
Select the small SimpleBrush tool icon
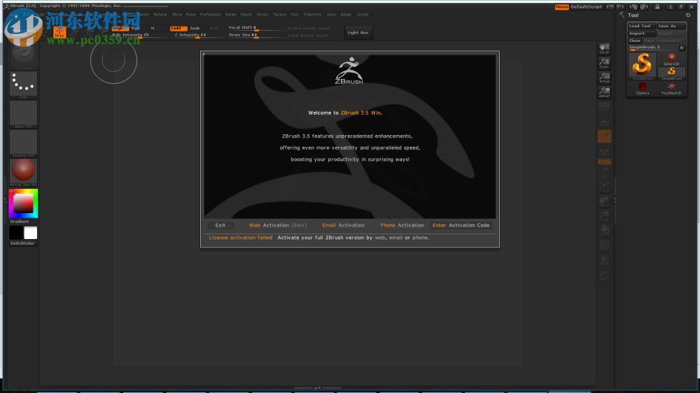[x=671, y=73]
